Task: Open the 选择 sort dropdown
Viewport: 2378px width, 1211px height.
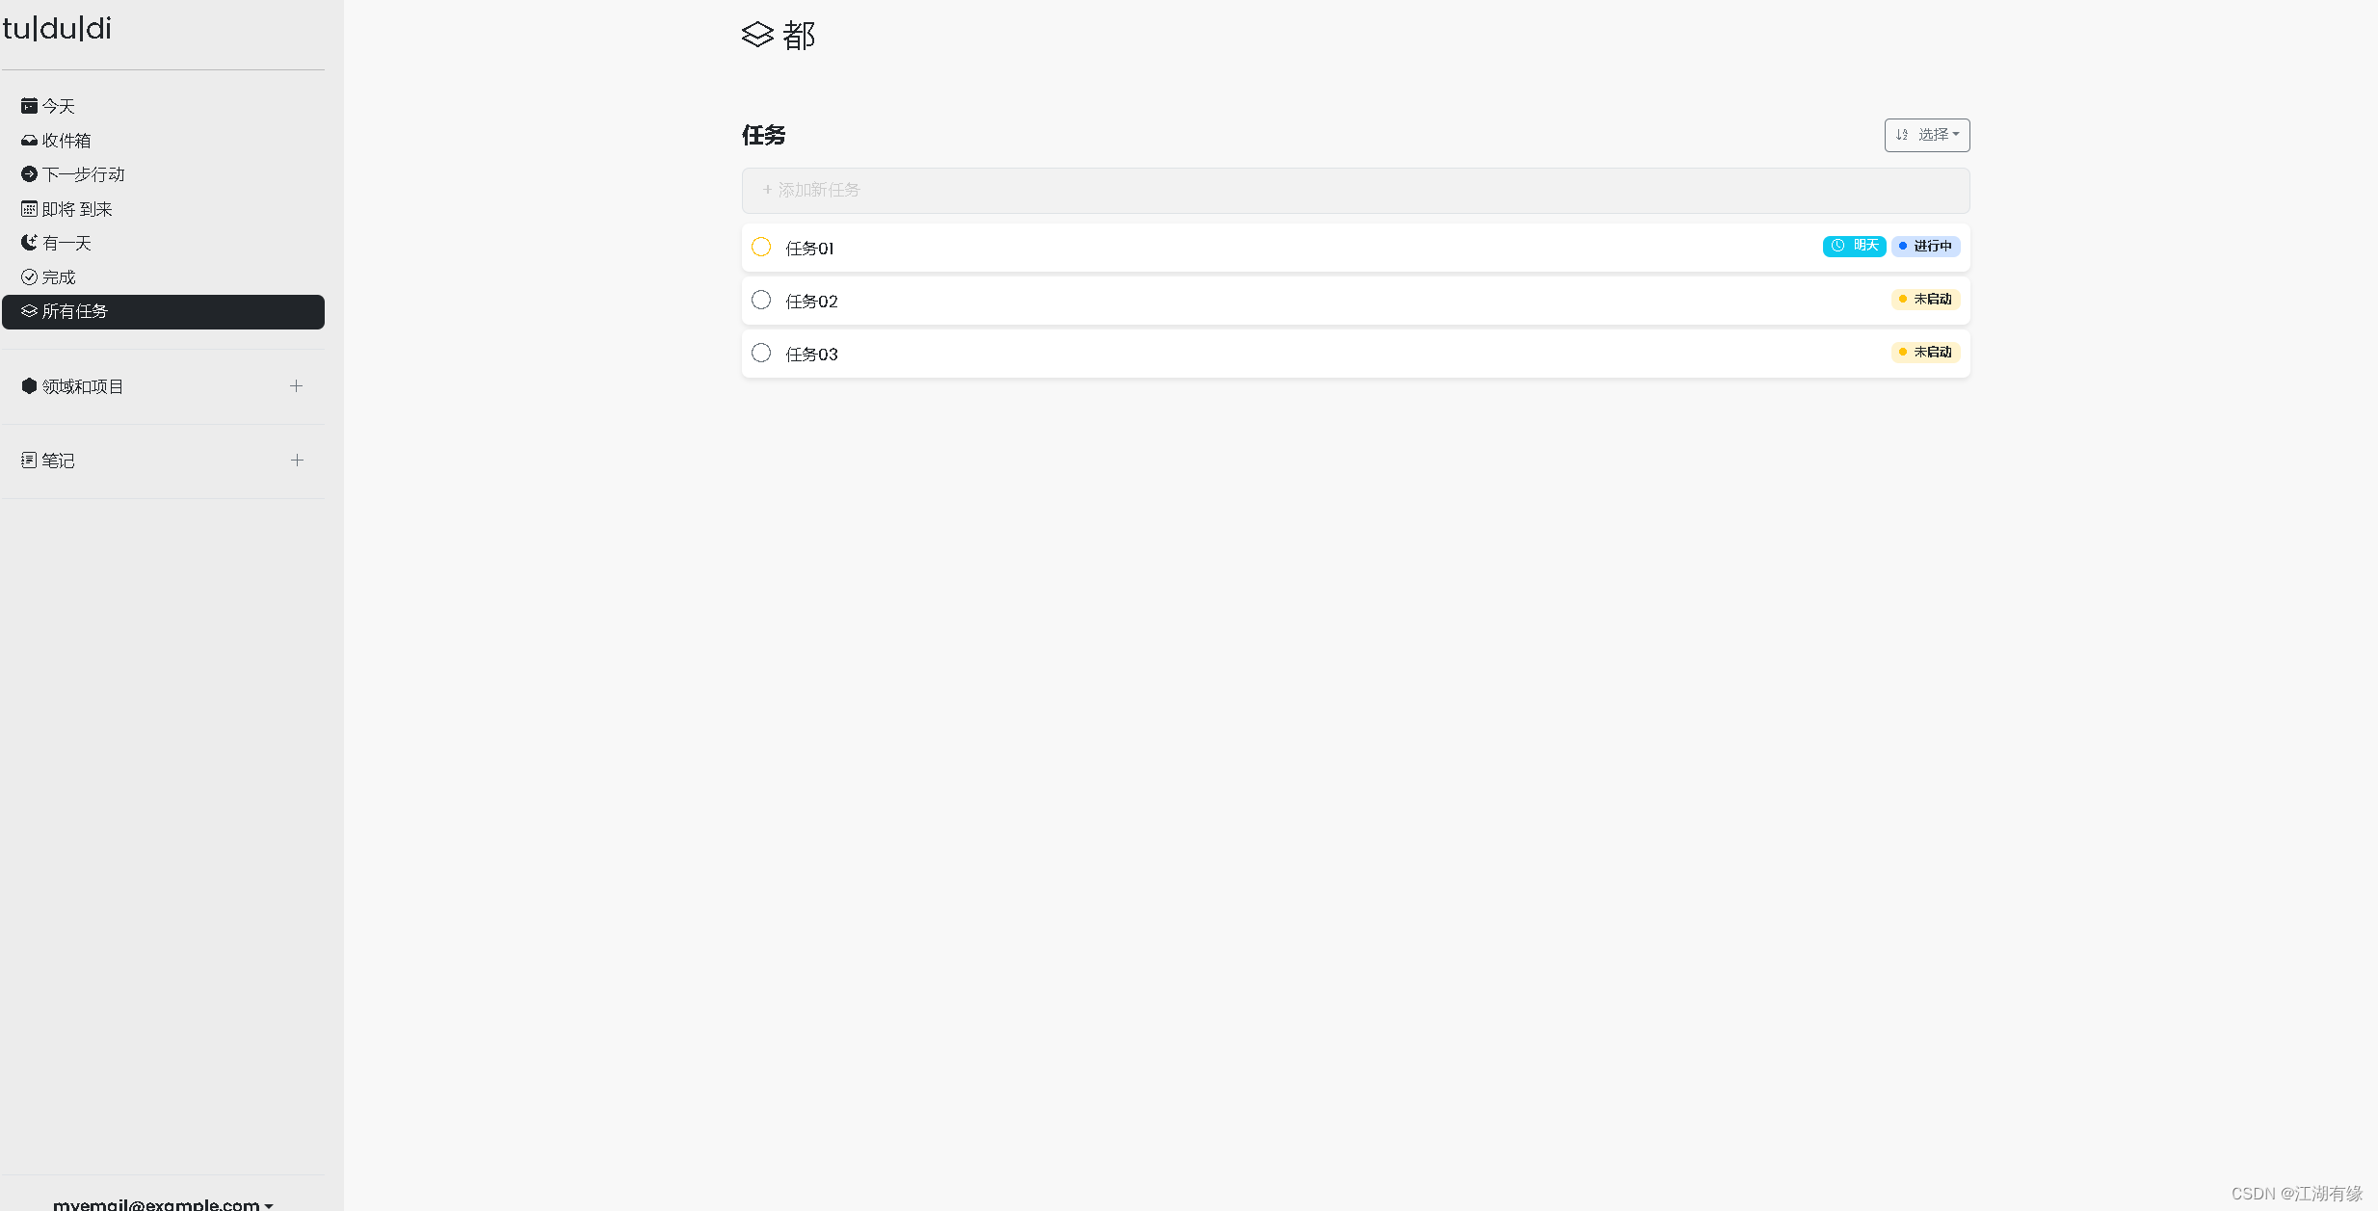Action: (1926, 135)
